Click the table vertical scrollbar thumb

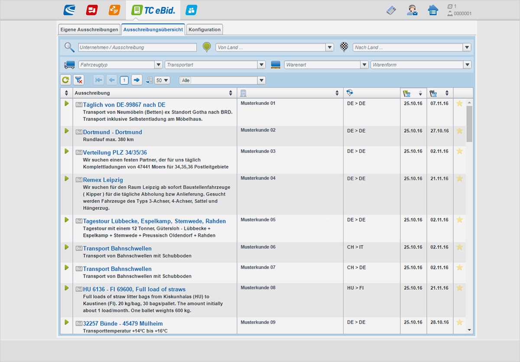(x=469, y=123)
